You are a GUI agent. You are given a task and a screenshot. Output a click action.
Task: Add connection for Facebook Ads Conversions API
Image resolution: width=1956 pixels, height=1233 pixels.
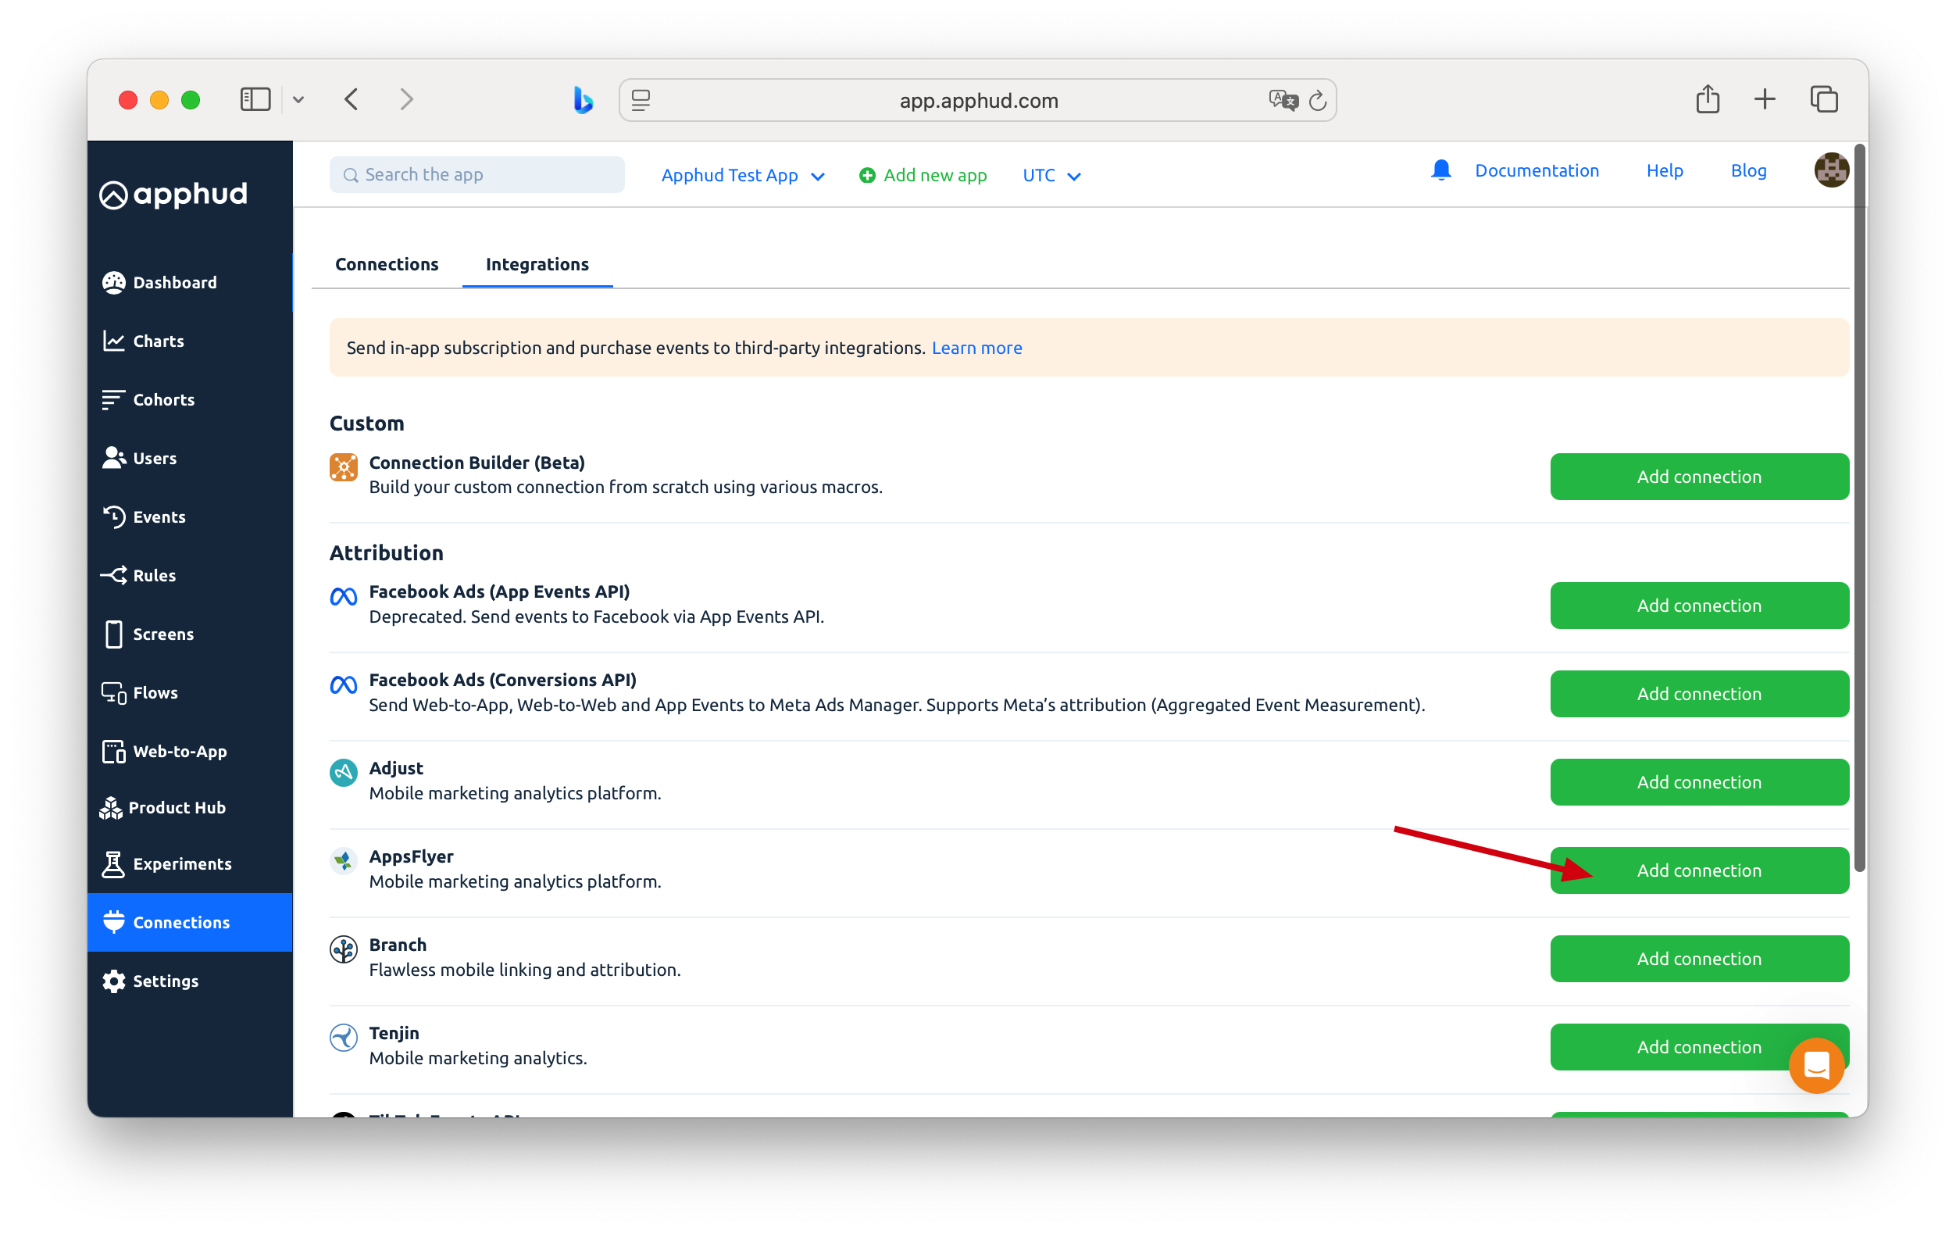[x=1699, y=694]
